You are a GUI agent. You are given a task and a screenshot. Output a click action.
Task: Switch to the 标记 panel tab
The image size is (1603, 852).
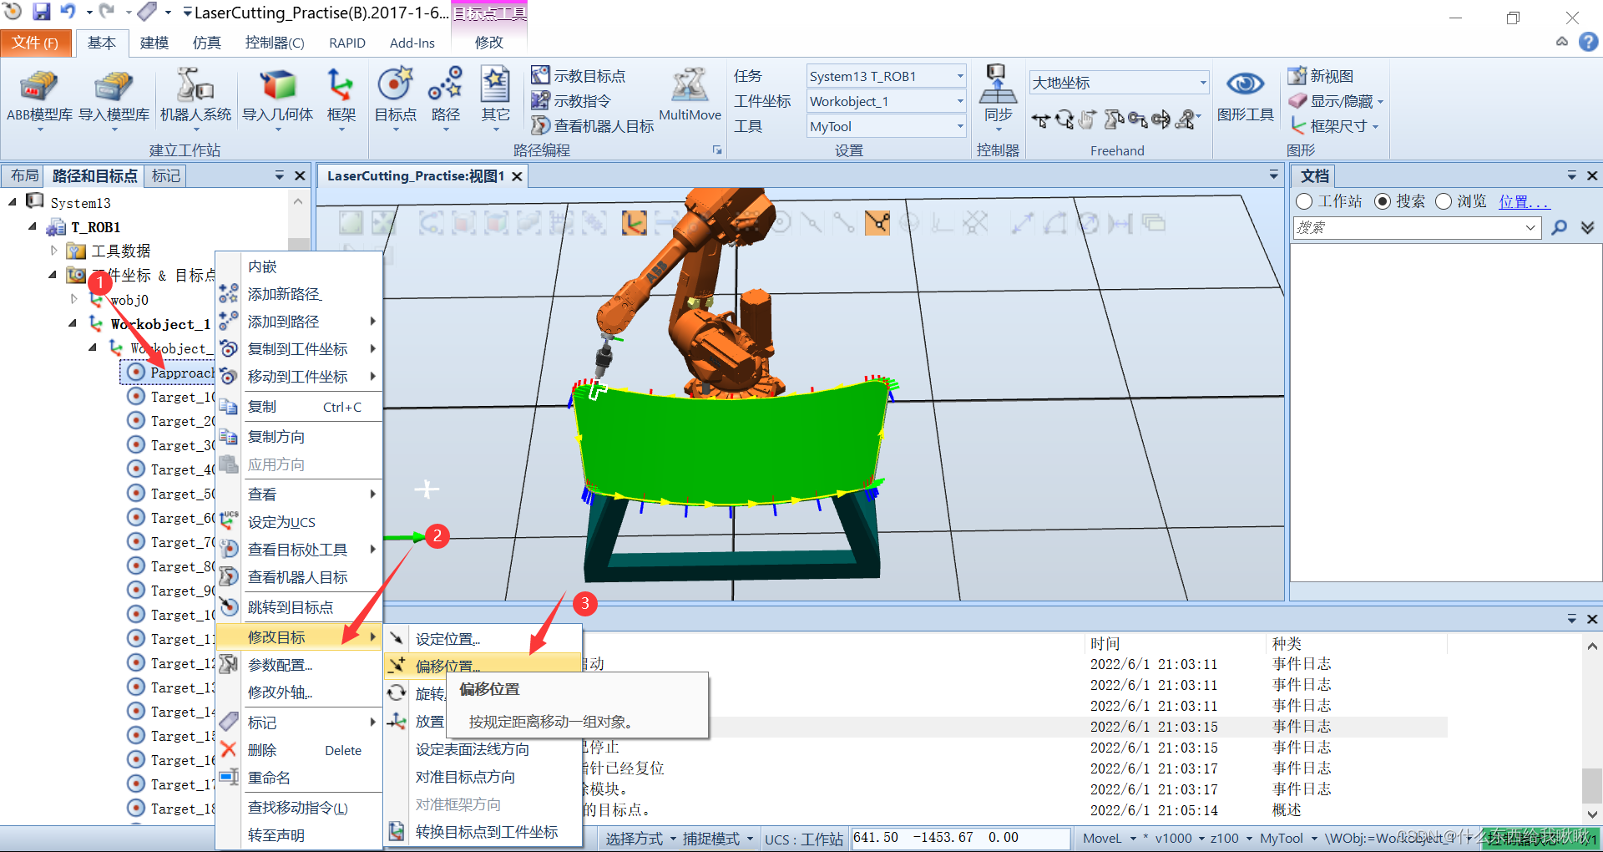(x=165, y=175)
